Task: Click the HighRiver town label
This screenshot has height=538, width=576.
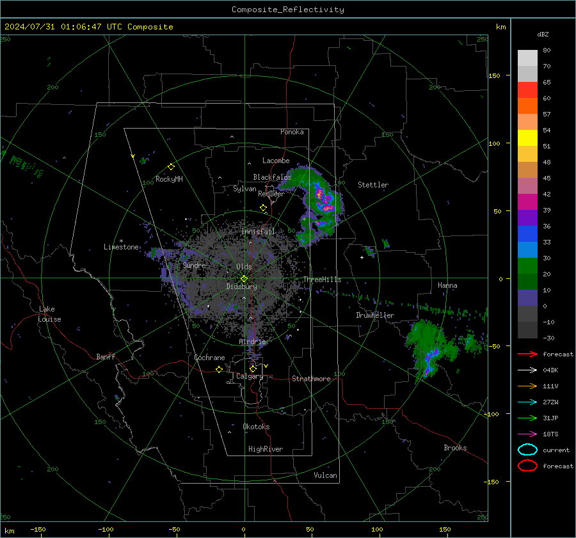Action: pos(266,449)
